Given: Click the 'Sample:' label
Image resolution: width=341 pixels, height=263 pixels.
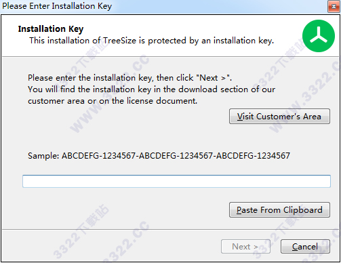Looking at the screenshot, I should (43, 156).
